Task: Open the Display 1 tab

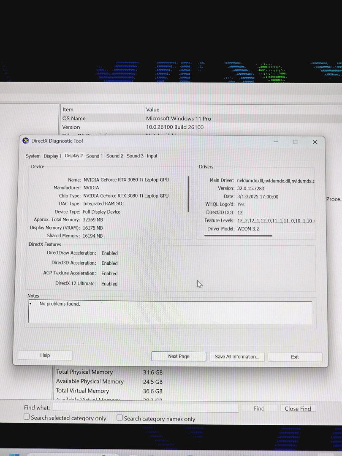Action: (x=52, y=156)
